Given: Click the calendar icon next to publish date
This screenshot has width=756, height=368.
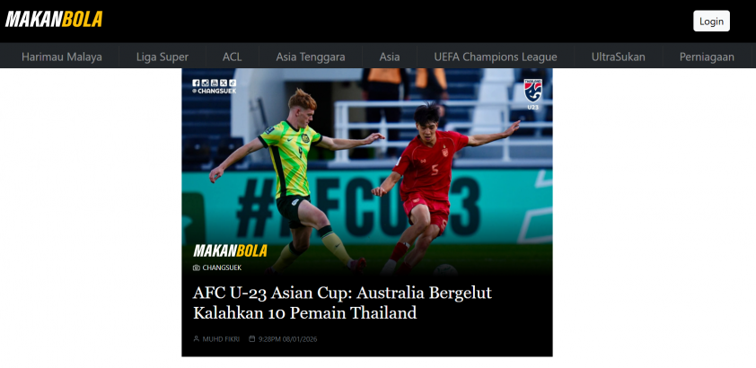Looking at the screenshot, I should (x=251, y=339).
